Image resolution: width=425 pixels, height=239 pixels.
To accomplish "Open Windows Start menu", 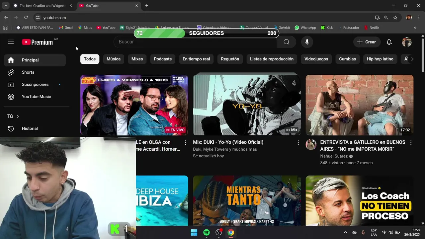I will pos(194,232).
